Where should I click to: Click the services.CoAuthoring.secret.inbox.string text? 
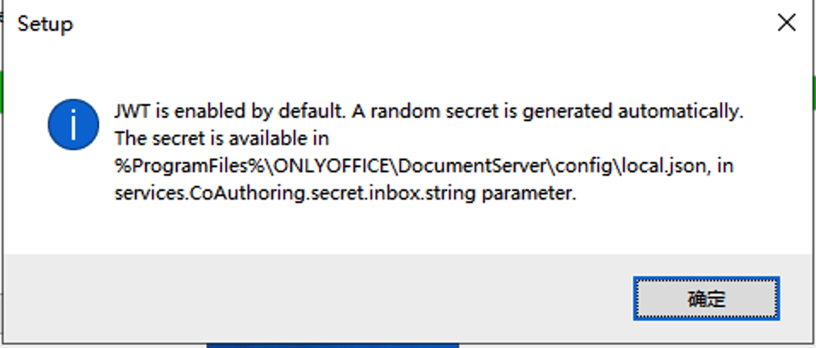pyautogui.click(x=295, y=194)
